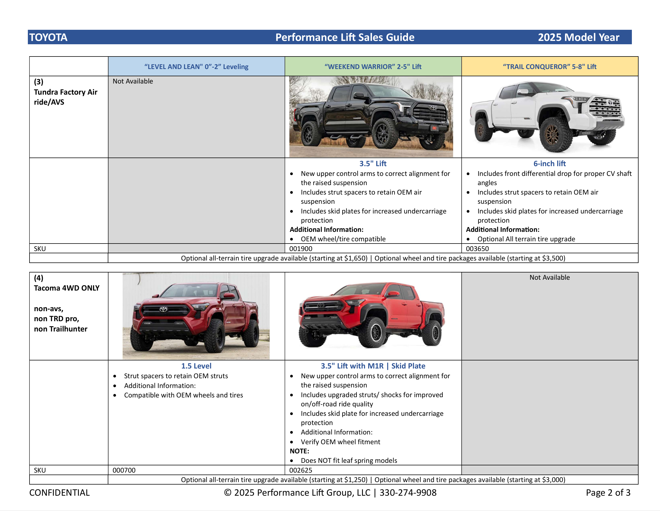Click SKU value "000700"
660x511 pixels.
(124, 470)
